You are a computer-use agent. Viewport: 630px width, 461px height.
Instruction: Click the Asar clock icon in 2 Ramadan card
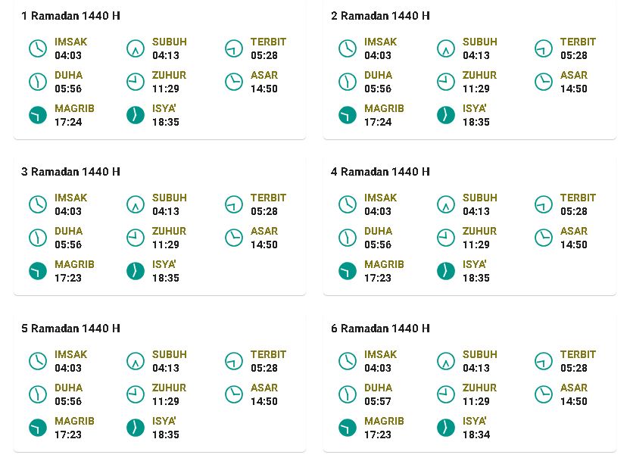point(544,82)
